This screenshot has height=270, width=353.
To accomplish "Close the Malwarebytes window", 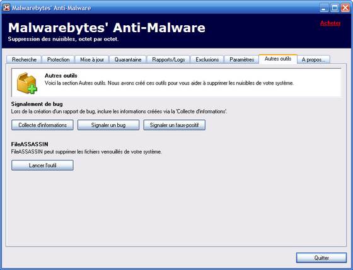I will coord(345,8).
